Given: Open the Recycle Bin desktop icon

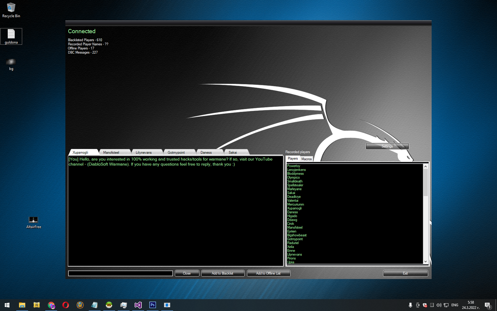Looking at the screenshot, I should (x=11, y=10).
